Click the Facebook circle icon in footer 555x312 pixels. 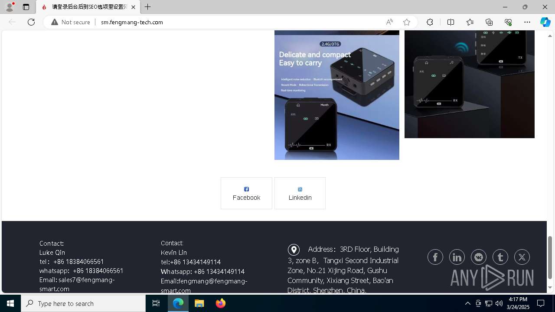pyautogui.click(x=435, y=257)
